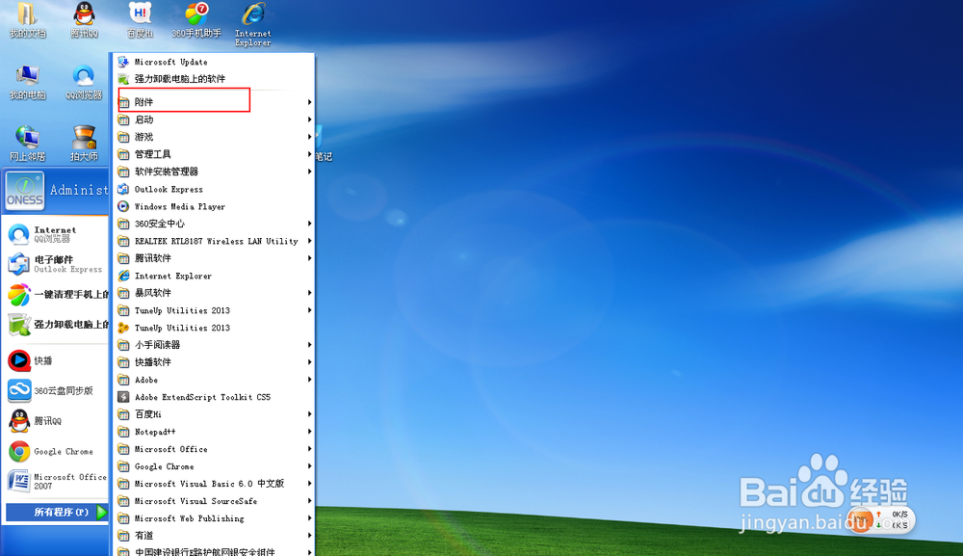Open the 我的文档 desktop icon
This screenshot has width=963, height=556.
27,19
